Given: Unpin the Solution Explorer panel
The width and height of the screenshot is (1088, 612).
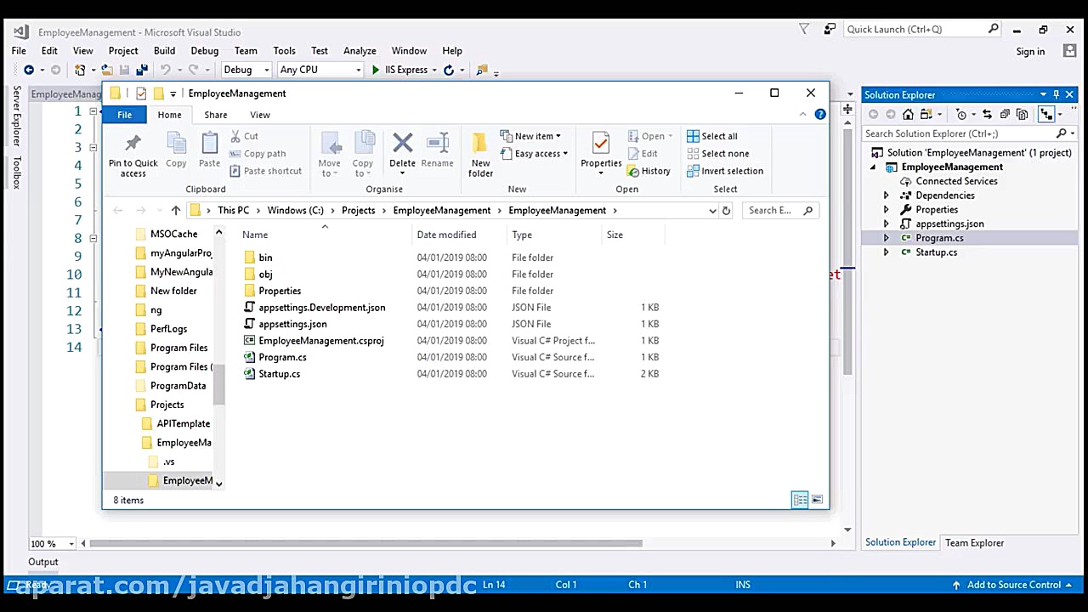Looking at the screenshot, I should point(1057,94).
